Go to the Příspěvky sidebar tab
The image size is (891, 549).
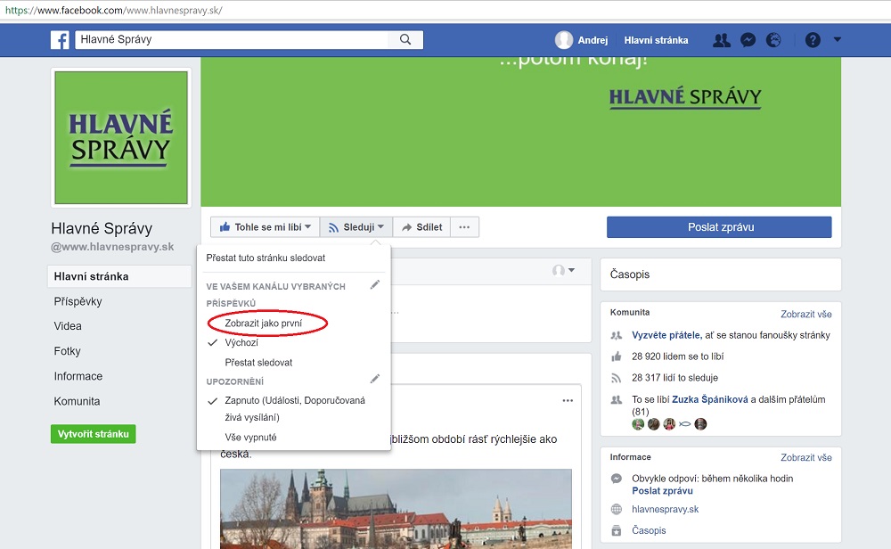[78, 302]
